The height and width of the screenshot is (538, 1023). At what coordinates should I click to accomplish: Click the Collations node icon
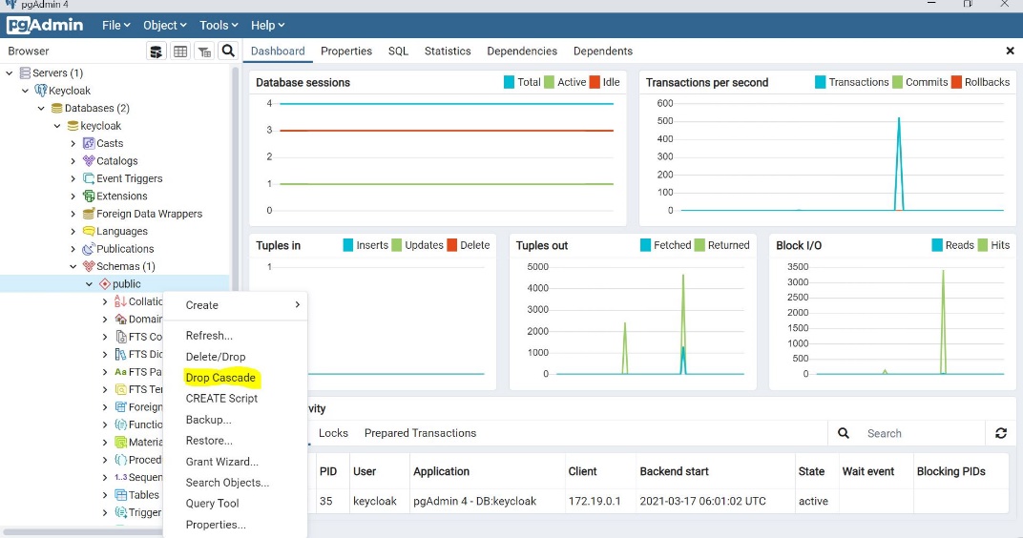coord(120,301)
